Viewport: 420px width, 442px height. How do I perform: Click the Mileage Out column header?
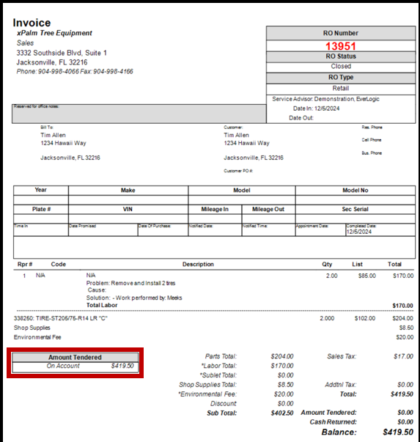click(268, 209)
